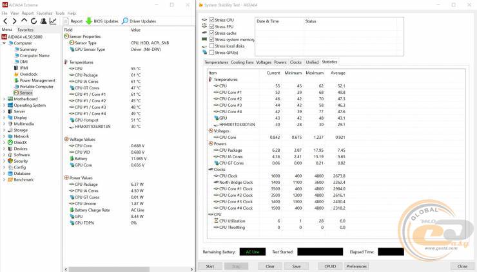Viewport: 477px width, 272px height.
Task: Click the Back navigation arrow in AIDA64
Action: (5, 21)
